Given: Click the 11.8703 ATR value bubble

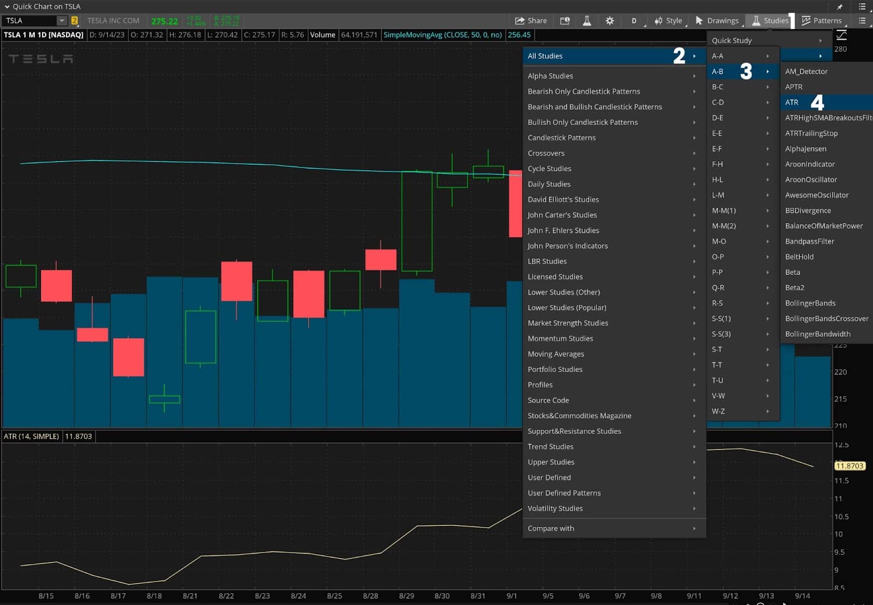Looking at the screenshot, I should [x=850, y=466].
